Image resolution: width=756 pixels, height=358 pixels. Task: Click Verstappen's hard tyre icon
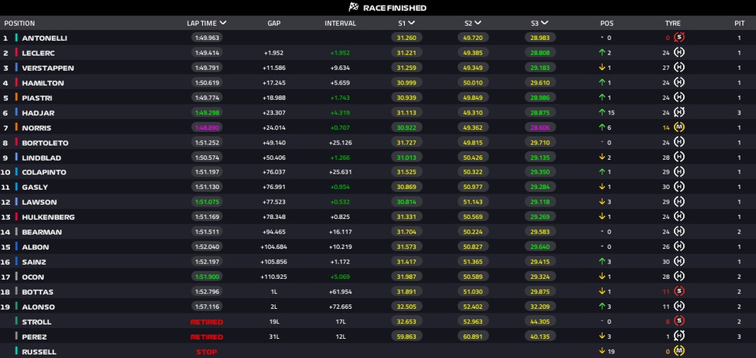(679, 68)
